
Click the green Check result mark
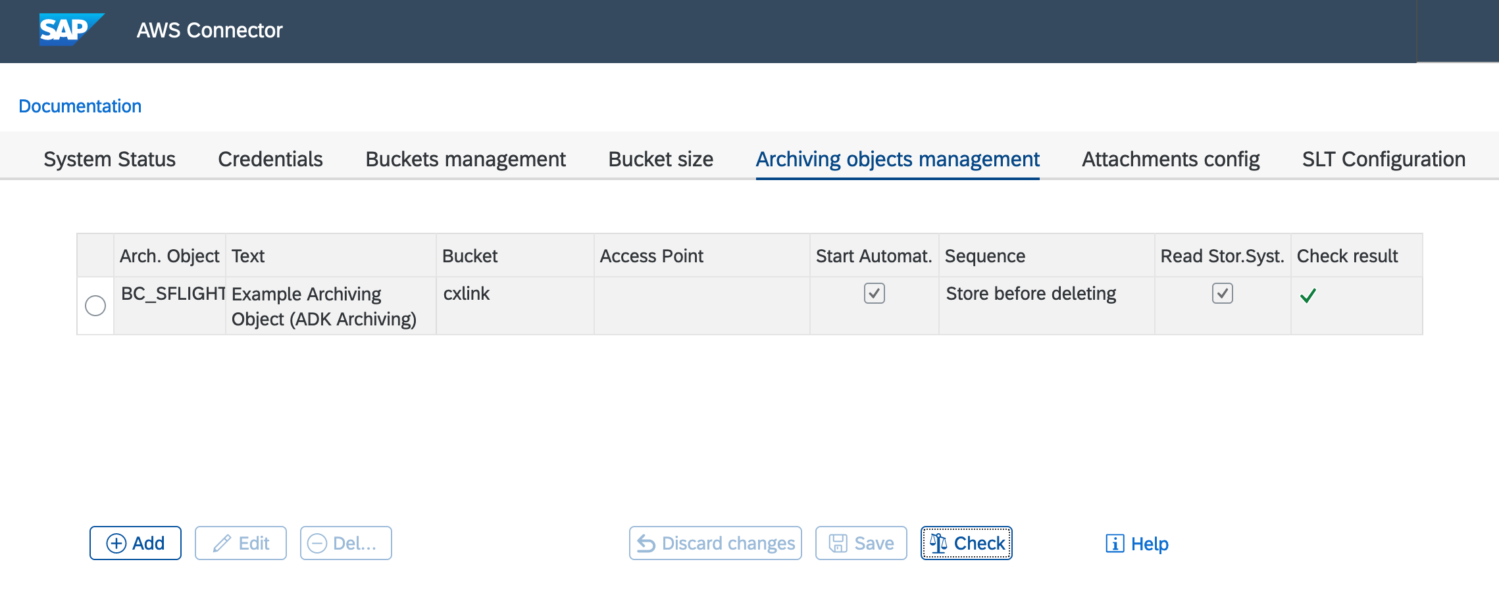click(x=1308, y=295)
